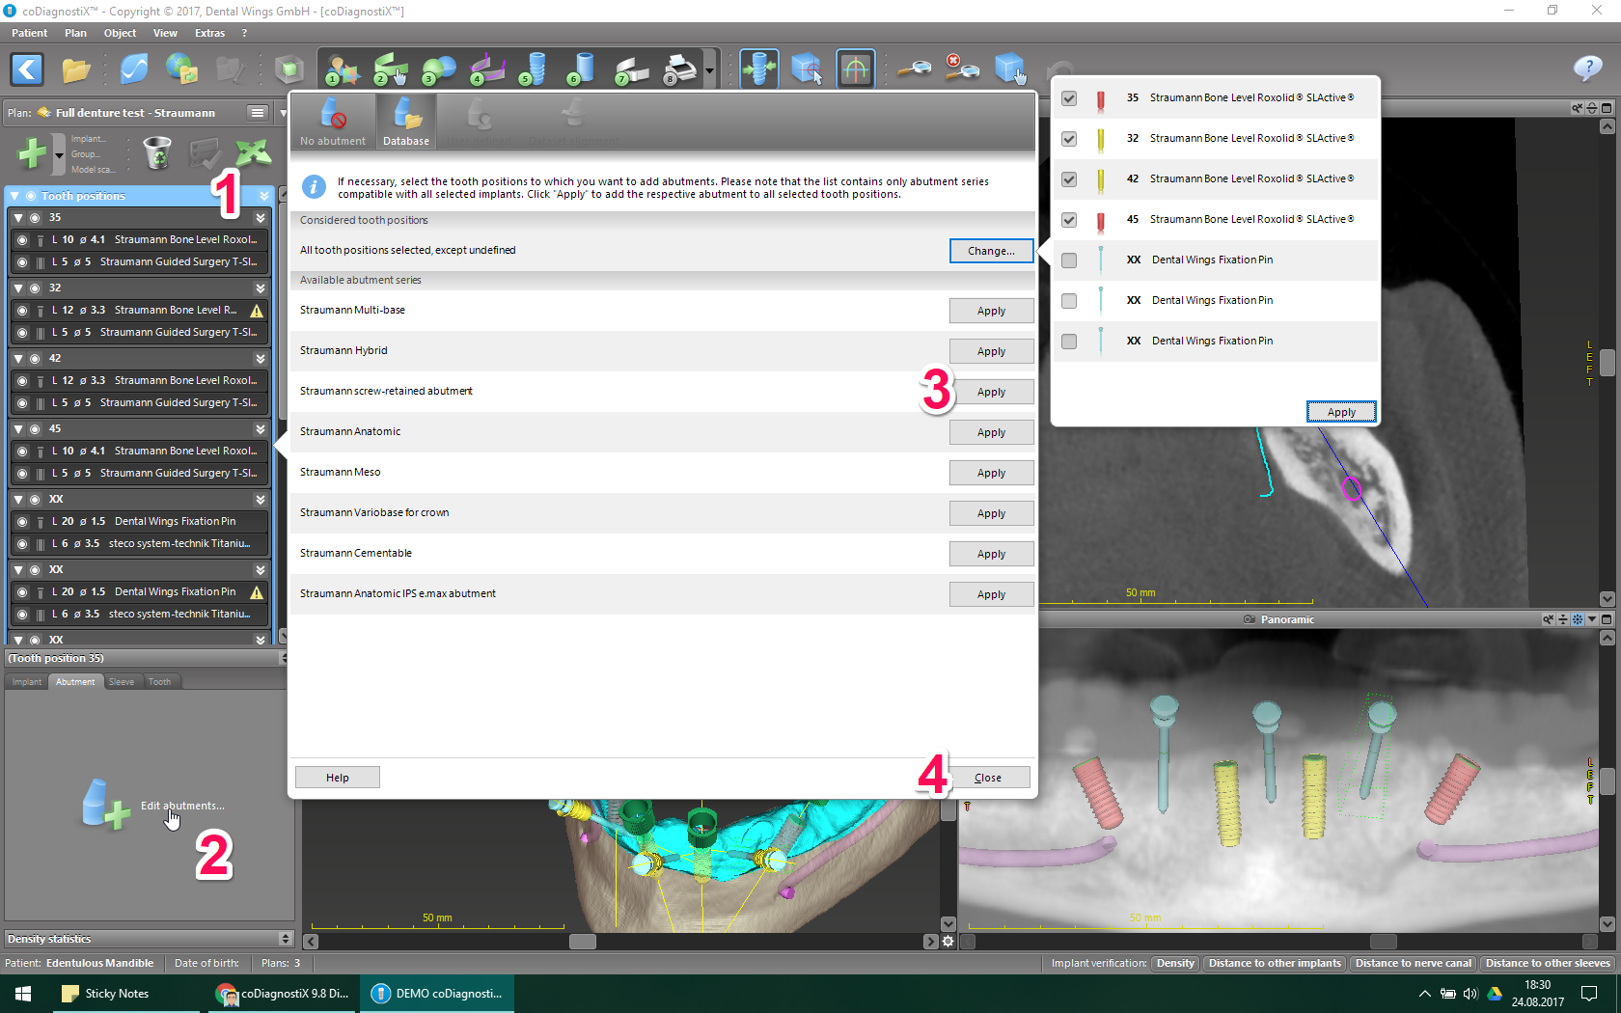Open the yellow folder icon in toolbar
This screenshot has width=1621, height=1013.
tap(75, 69)
